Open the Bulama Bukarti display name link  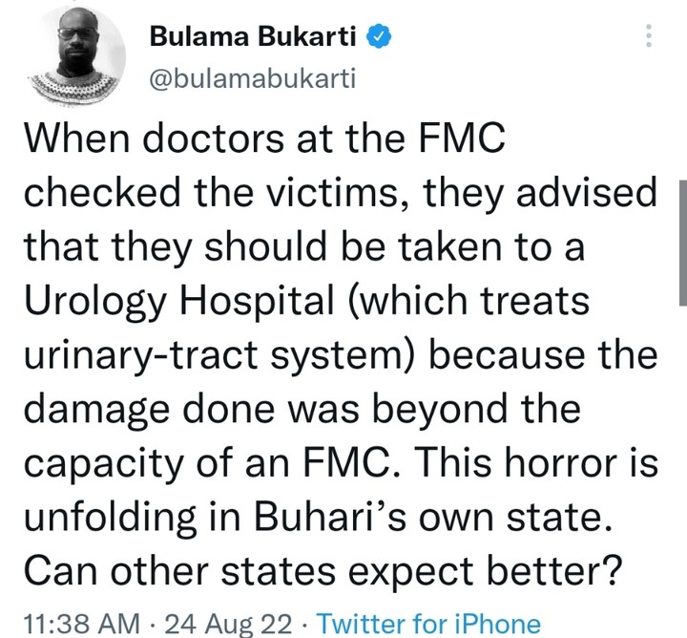click(253, 36)
